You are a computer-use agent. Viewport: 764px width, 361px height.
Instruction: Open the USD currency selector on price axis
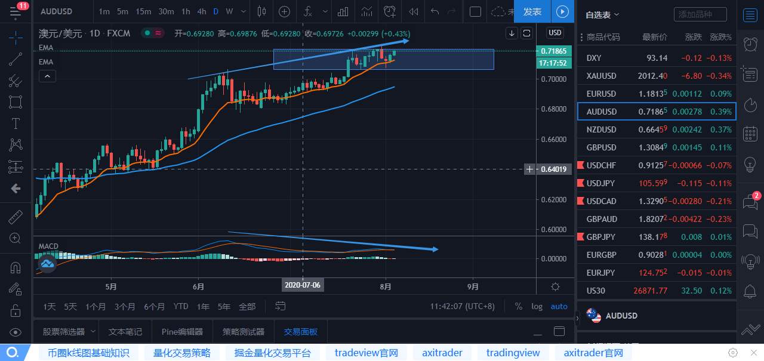[555, 33]
